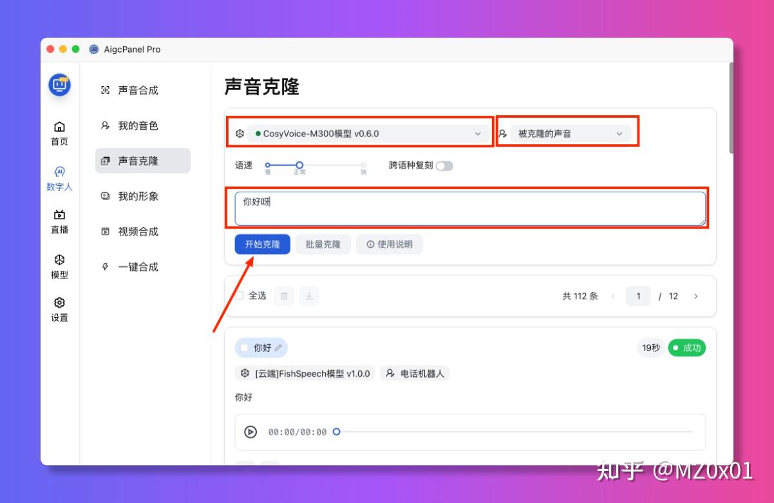This screenshot has width=774, height=503.
Task: Play the 你好 audio clip
Action: 250,432
